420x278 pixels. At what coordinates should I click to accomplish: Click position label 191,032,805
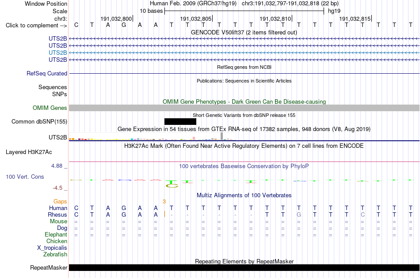196,19
